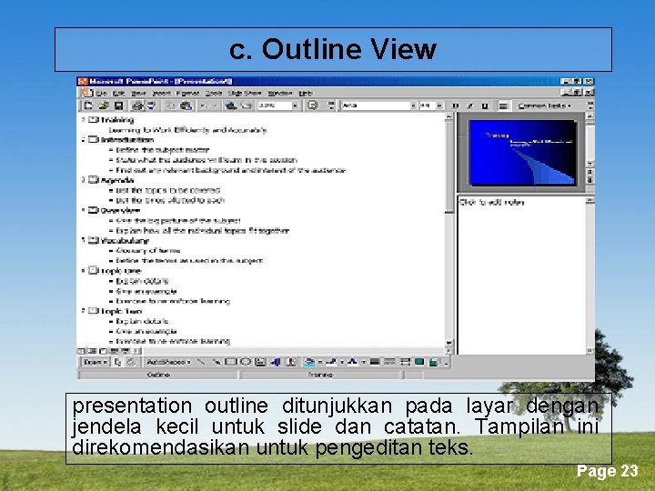The width and height of the screenshot is (655, 491).
Task: Open the Fill Color dropdown arrow
Action: tap(319, 362)
